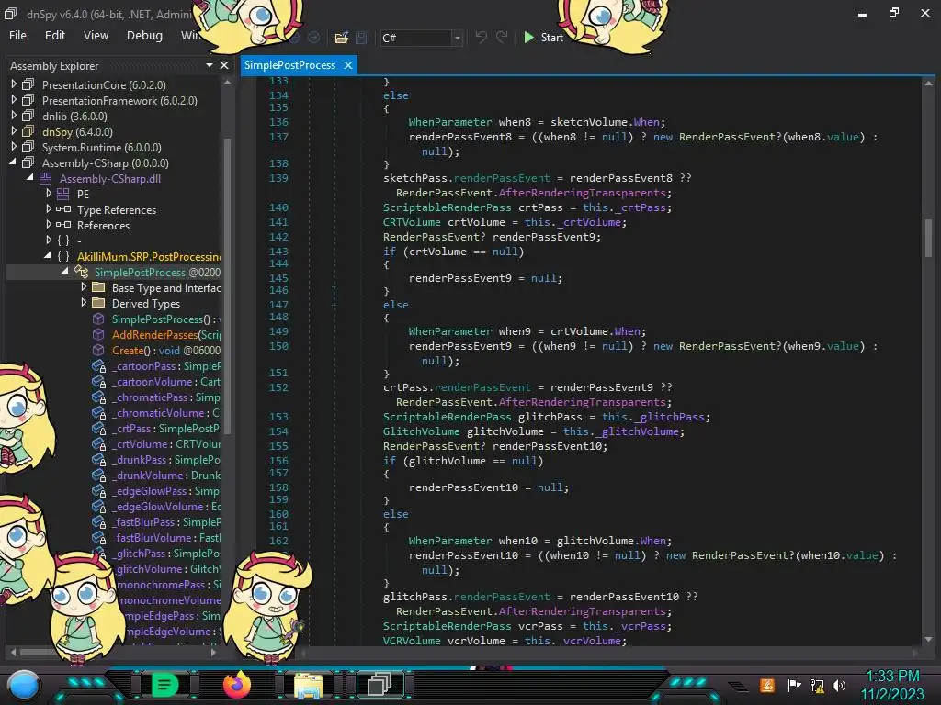Viewport: 941px width, 705px height.
Task: Click the Redo arrow icon
Action: coord(502,37)
